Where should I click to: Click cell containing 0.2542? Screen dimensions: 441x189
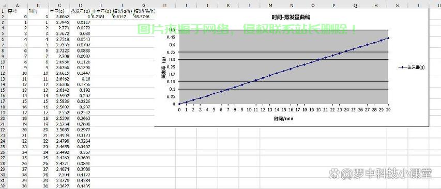tap(81, 113)
